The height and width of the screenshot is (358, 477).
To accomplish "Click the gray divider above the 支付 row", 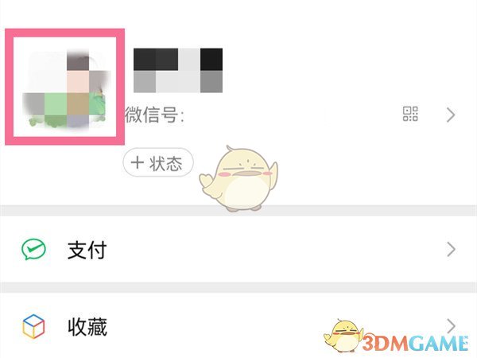I will coord(238,211).
